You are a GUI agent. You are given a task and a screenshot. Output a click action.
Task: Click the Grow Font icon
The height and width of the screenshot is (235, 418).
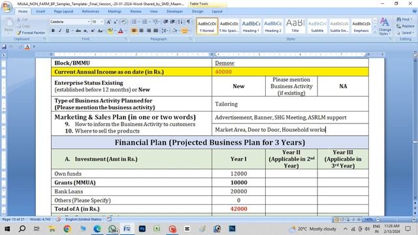(x=108, y=22)
